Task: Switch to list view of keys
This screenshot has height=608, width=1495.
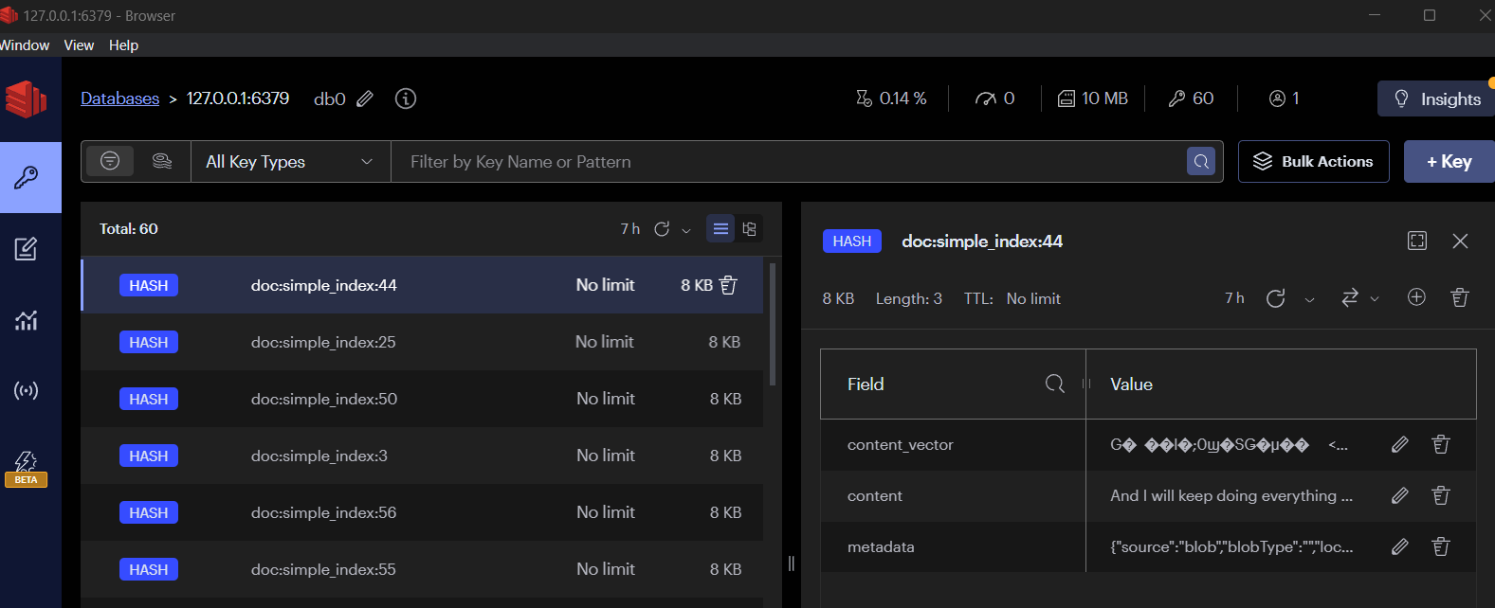Action: pos(720,229)
